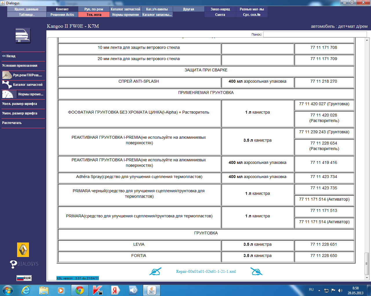Click the FORTIA table cell

coord(139,257)
